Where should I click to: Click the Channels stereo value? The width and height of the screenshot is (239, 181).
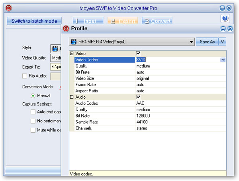click(142, 128)
